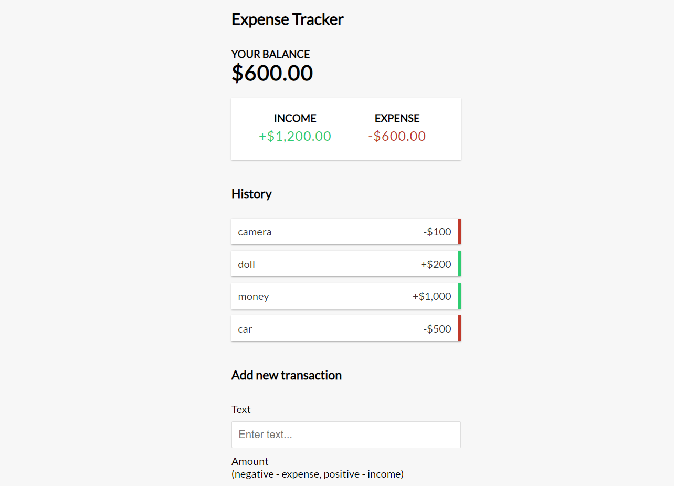Select the car transaction entry
Screen dimensions: 674x486
point(346,328)
